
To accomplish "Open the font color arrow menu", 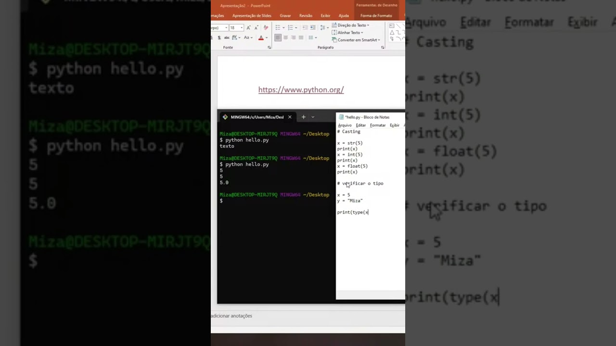I will pyautogui.click(x=266, y=37).
